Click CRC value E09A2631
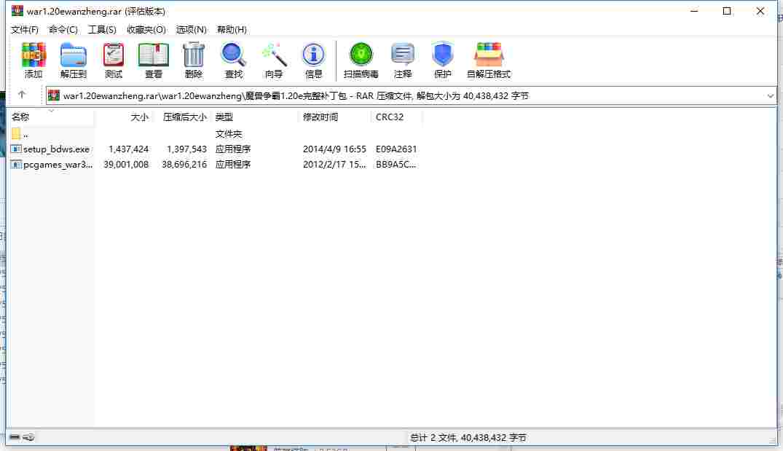Image resolution: width=783 pixels, height=451 pixels. [x=396, y=149]
